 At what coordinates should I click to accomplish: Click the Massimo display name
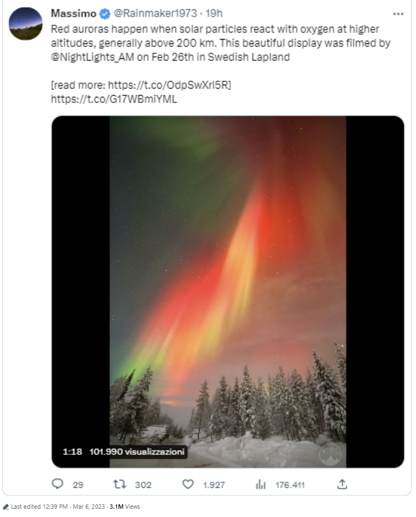pyautogui.click(x=73, y=14)
